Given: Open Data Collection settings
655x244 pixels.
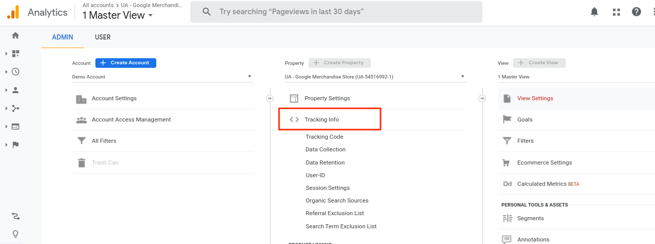Looking at the screenshot, I should pyautogui.click(x=326, y=149).
